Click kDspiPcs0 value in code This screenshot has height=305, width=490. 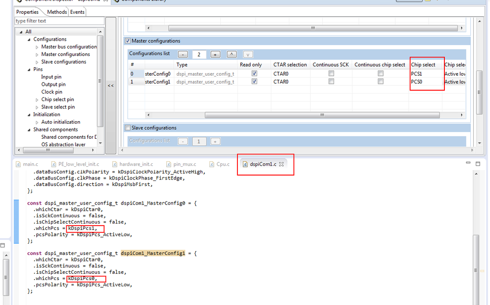tap(83, 279)
